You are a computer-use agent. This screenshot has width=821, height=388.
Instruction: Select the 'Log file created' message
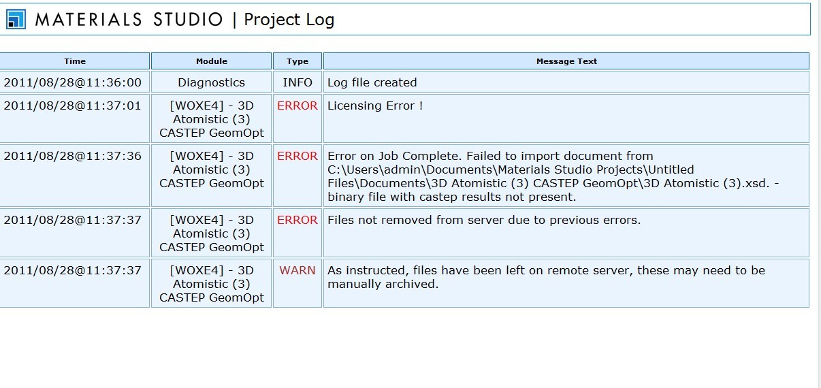click(x=372, y=82)
